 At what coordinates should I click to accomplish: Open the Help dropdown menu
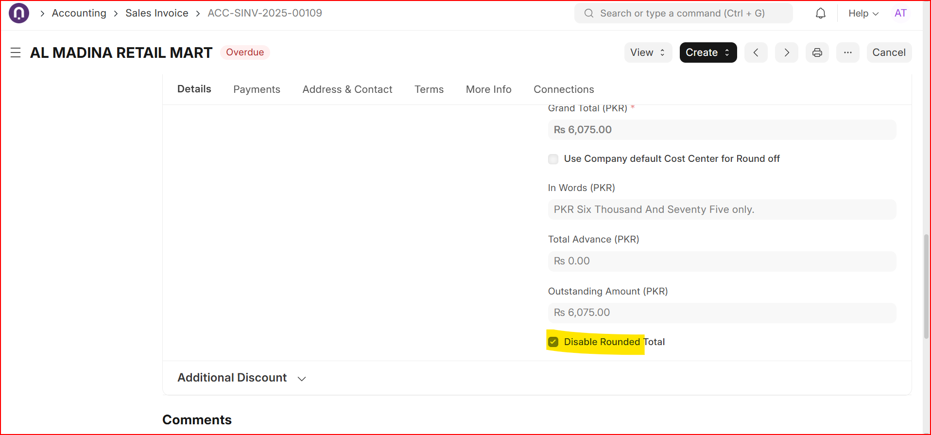click(x=863, y=13)
